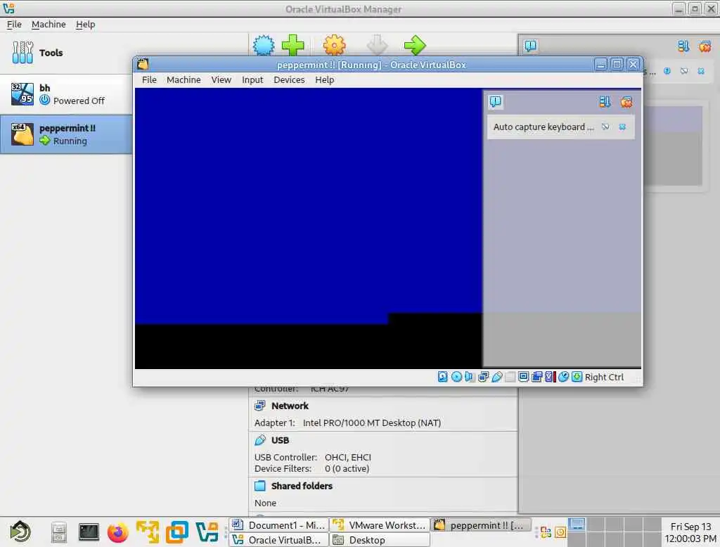Image resolution: width=720 pixels, height=547 pixels.
Task: Open Help menu in VirtualBox Manager
Action: (85, 25)
